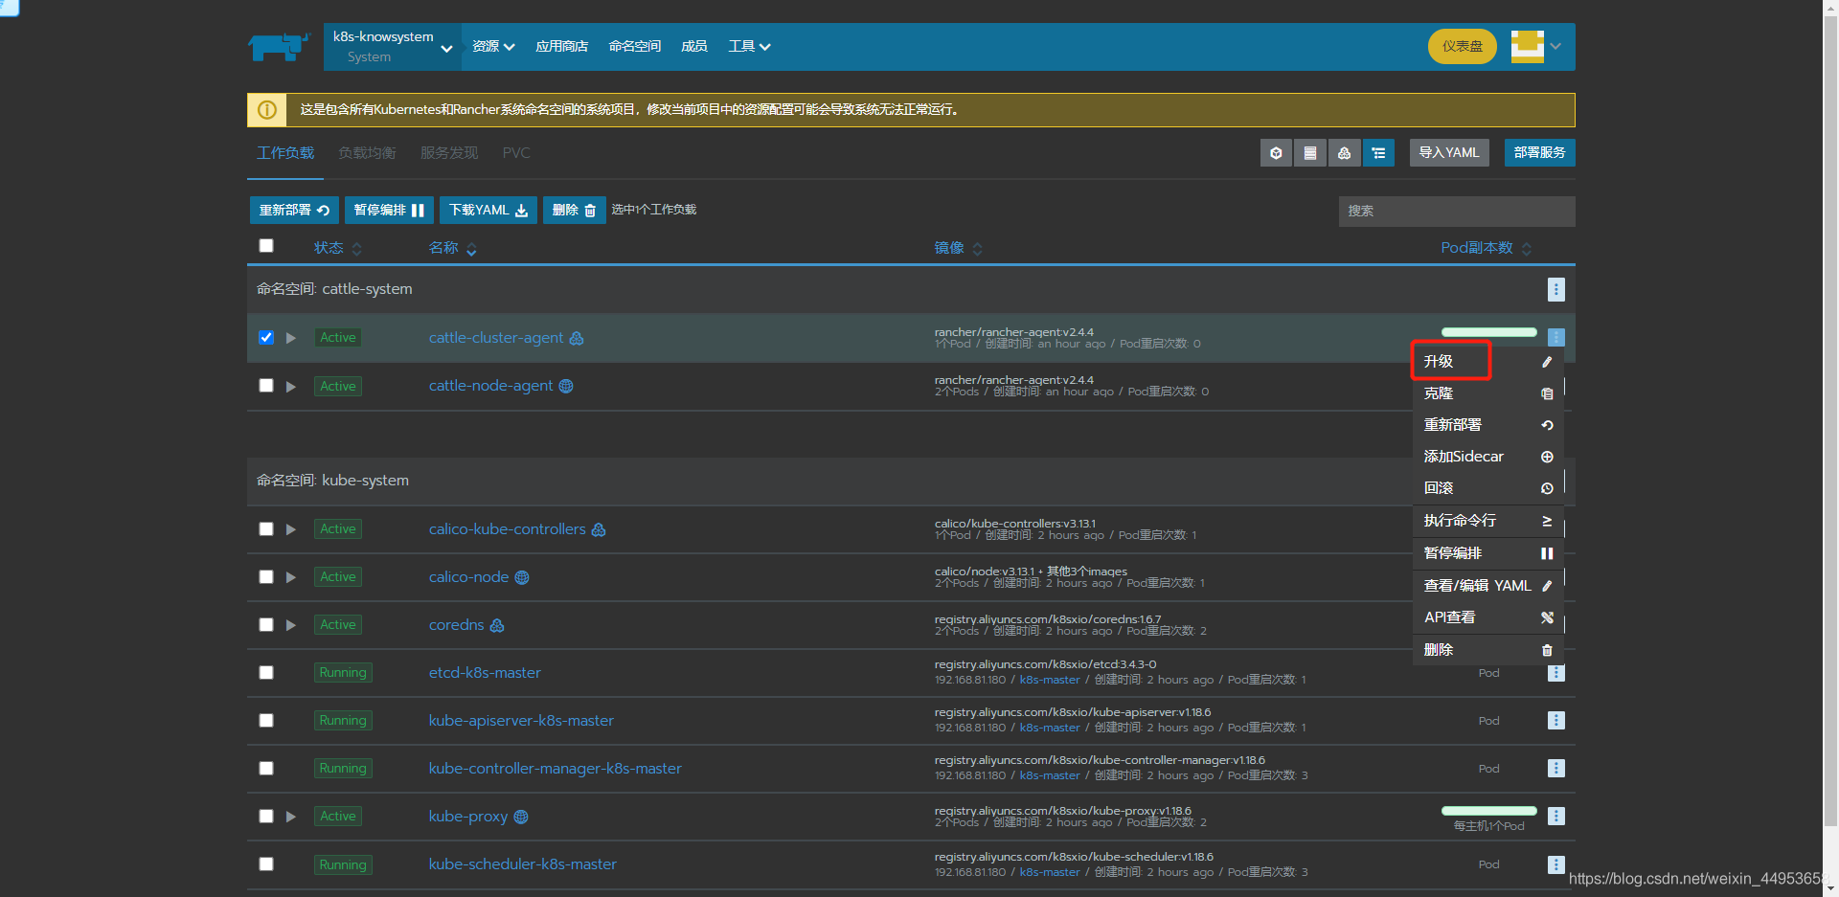
Task: Expand the kube-proxy row
Action: click(x=291, y=817)
